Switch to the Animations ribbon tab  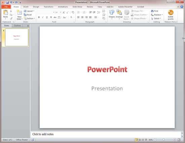(63, 7)
